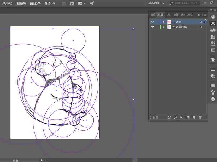Click the 小老鼠 selection indicator square
Image resolution: width=217 pixels, height=162 pixels.
pyautogui.click(x=204, y=22)
